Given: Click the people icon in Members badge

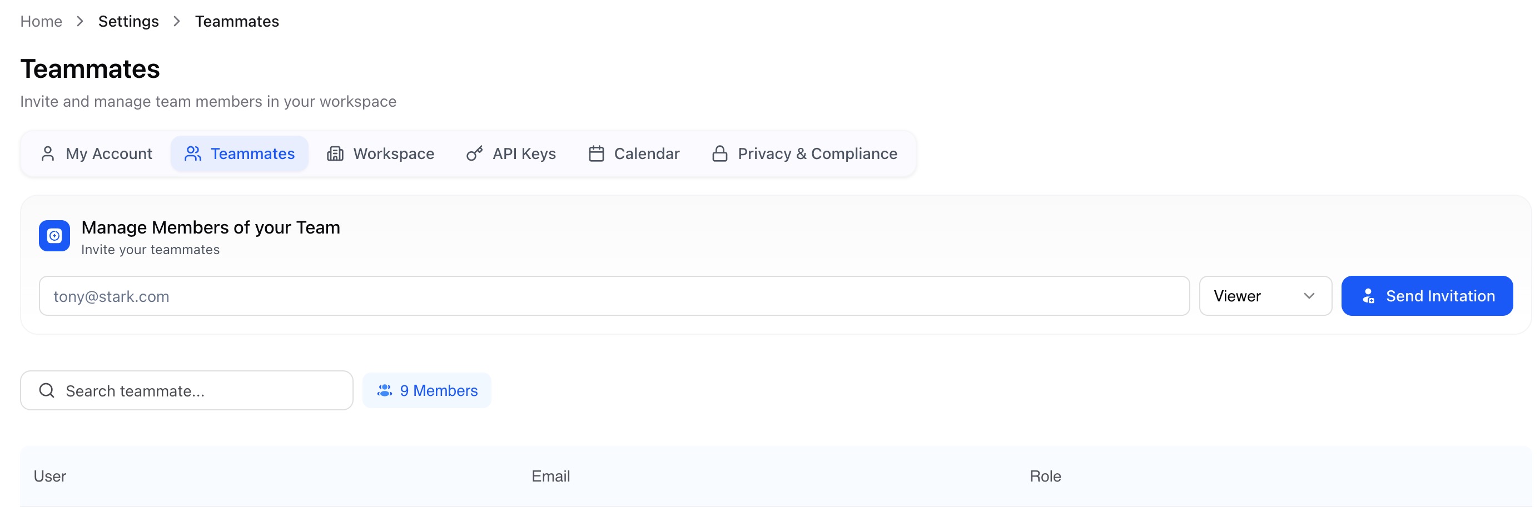Looking at the screenshot, I should point(384,390).
